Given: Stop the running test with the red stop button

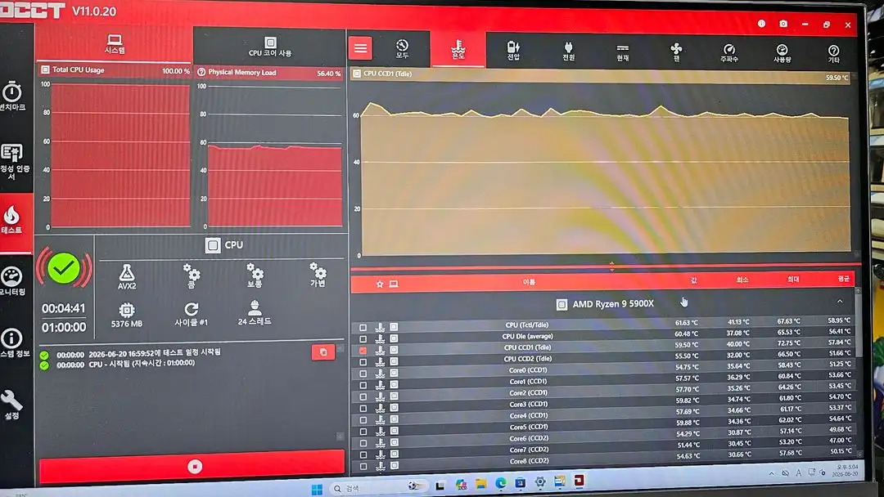Looking at the screenshot, I should coord(192,467).
